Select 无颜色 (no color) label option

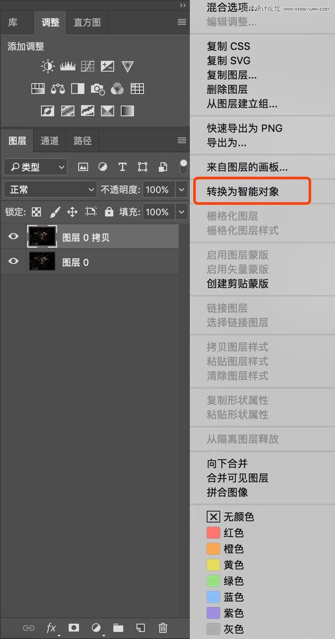point(230,517)
